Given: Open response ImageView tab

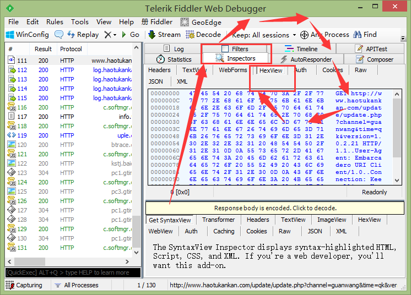Looking at the screenshot, I should pyautogui.click(x=332, y=220).
